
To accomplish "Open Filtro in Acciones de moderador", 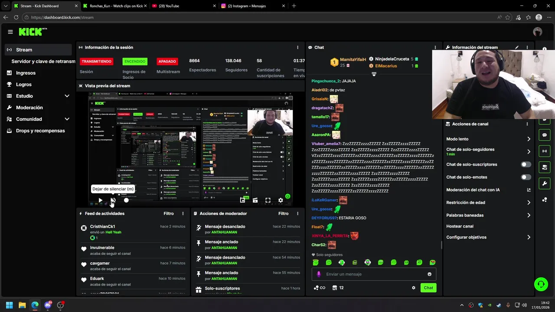I will [x=283, y=214].
